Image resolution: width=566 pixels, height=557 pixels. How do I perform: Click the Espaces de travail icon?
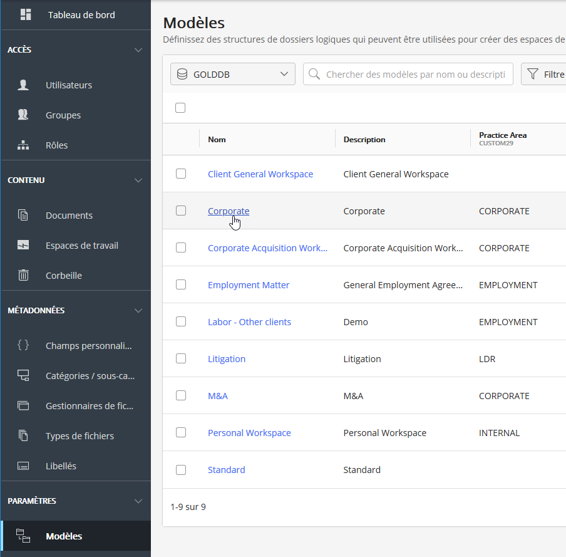(x=23, y=246)
